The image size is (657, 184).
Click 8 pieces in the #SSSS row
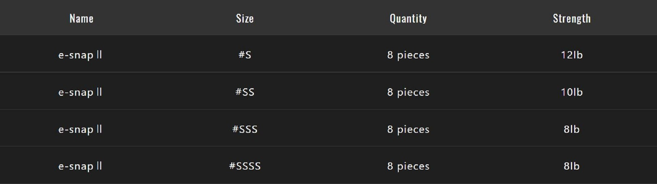point(408,166)
